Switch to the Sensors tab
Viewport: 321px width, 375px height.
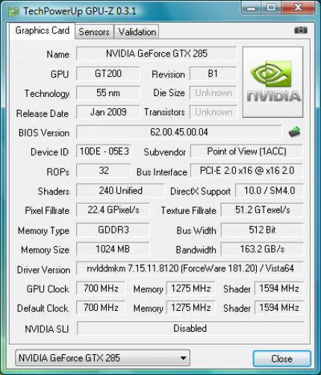pyautogui.click(x=94, y=32)
